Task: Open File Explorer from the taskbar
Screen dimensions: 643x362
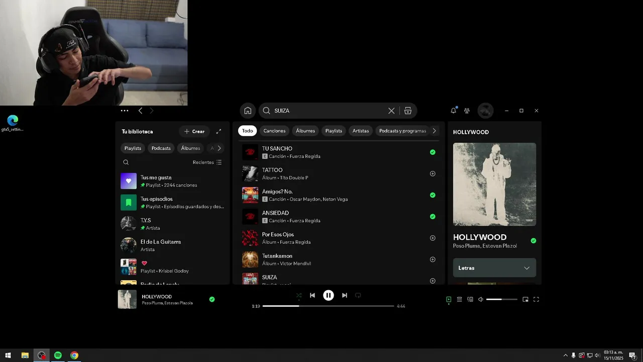Action: pos(25,355)
